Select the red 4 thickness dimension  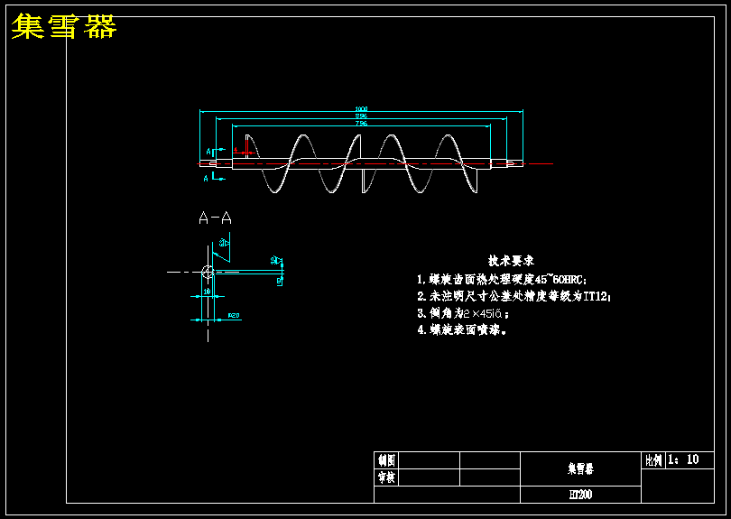(236, 150)
